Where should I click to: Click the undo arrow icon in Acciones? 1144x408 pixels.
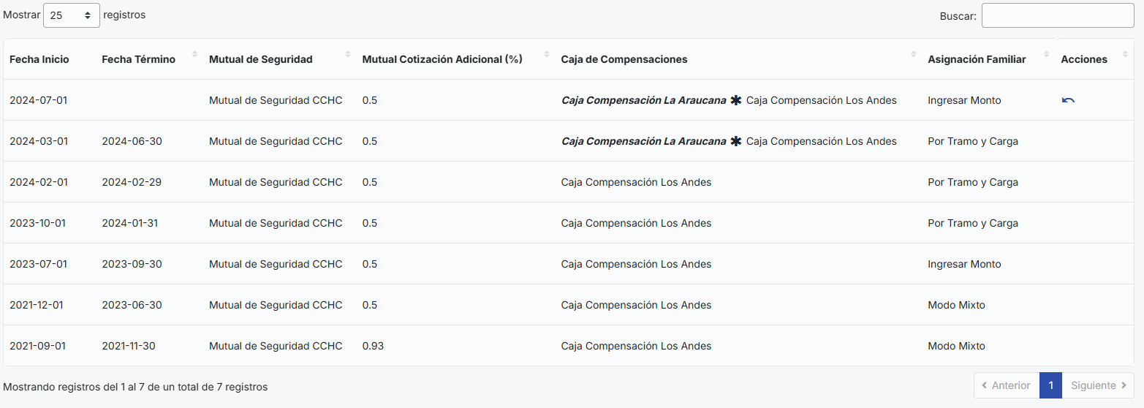(1068, 100)
